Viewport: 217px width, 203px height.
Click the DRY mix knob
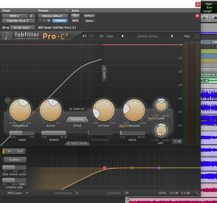point(161,131)
